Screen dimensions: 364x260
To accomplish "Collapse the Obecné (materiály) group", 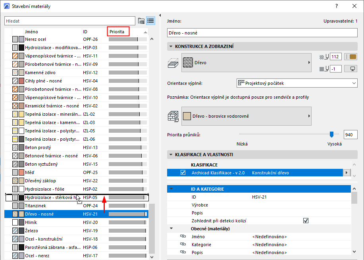I will point(171,228).
